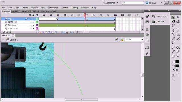
Task: Collapse the Properties and Library dock arrows
Action: (x=169, y=11)
